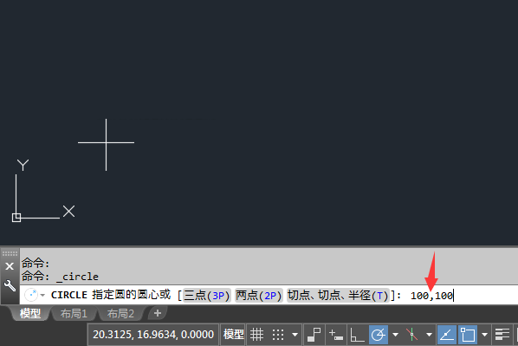Screen dimensions: 518x346
Task: Toggle isometric drafting icon
Action: coord(412,335)
